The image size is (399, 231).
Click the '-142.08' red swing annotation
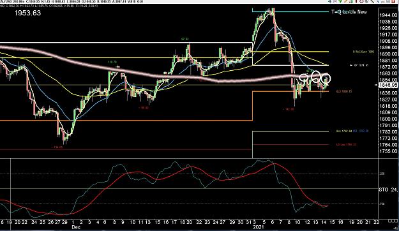click(288, 109)
